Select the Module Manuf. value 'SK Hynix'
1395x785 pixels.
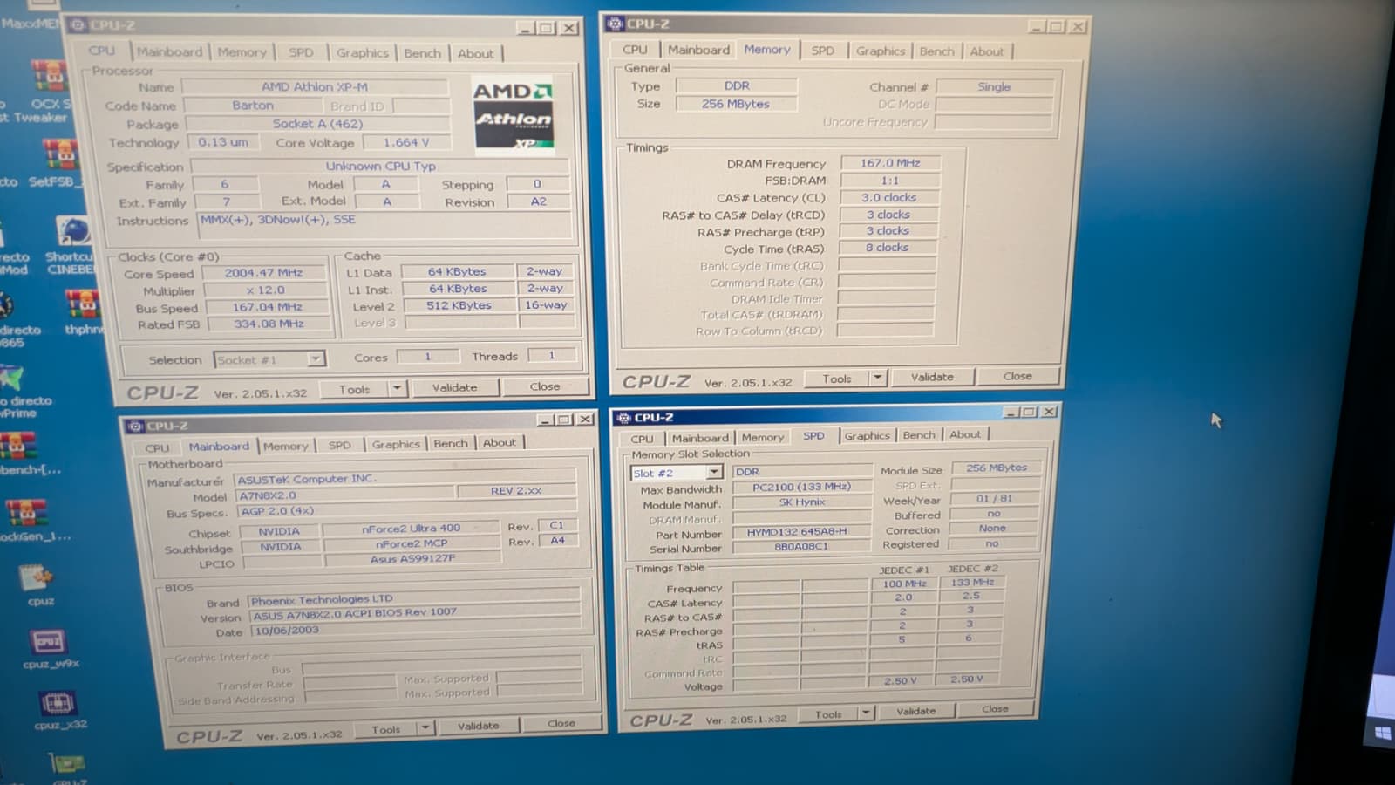(x=802, y=502)
